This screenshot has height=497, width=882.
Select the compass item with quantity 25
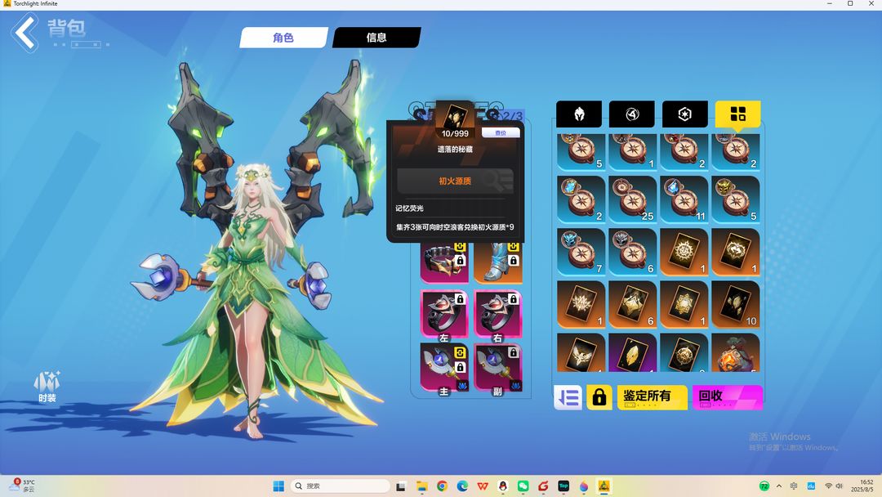tap(632, 199)
